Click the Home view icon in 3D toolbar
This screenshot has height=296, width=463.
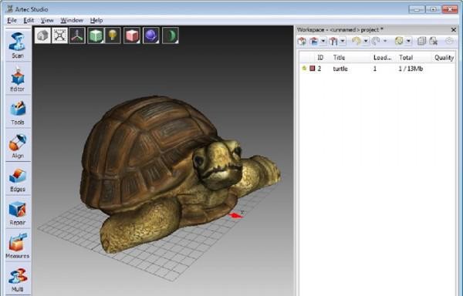click(x=42, y=35)
